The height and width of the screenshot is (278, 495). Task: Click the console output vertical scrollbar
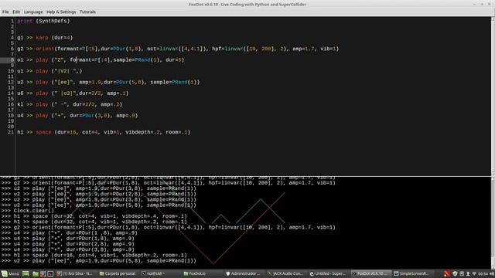(493, 223)
